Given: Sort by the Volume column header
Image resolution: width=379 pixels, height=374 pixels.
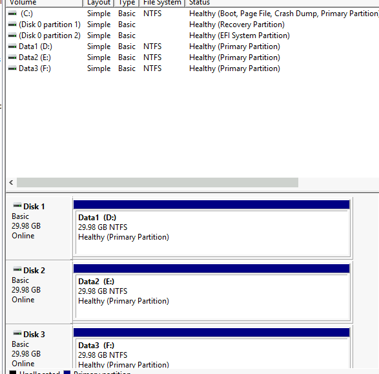Looking at the screenshot, I should pyautogui.click(x=45, y=3).
